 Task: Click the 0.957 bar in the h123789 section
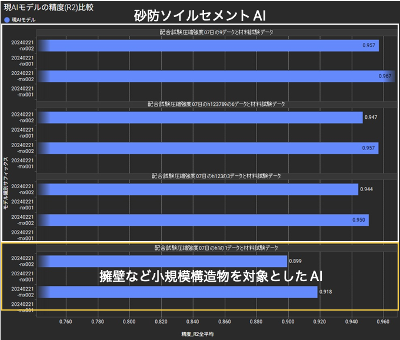tap(208, 148)
